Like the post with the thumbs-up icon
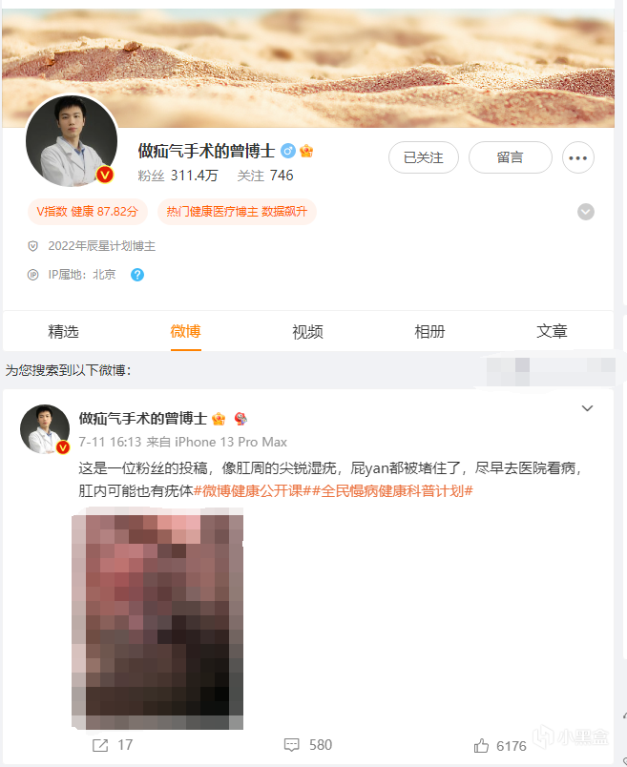 (481, 745)
